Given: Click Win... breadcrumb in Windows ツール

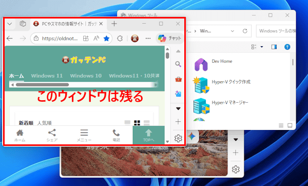Looking at the screenshot, I should pyautogui.click(x=205, y=31).
